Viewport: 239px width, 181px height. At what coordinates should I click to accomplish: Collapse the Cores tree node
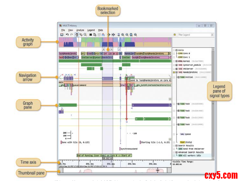pos(177,50)
